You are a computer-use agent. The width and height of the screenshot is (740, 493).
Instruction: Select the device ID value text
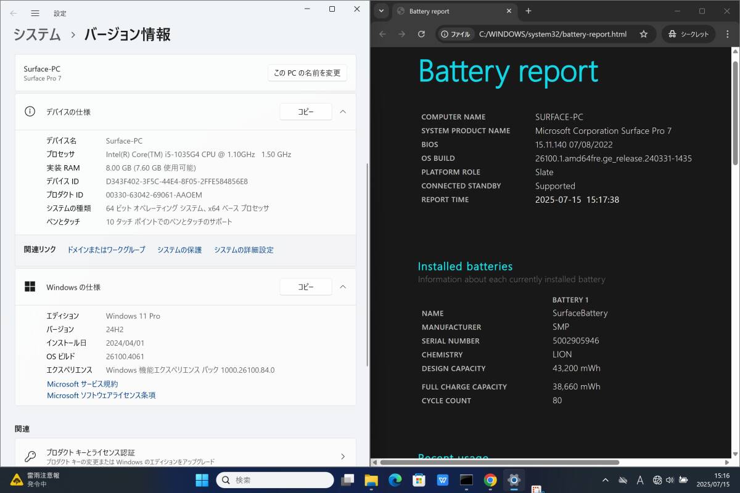click(176, 181)
